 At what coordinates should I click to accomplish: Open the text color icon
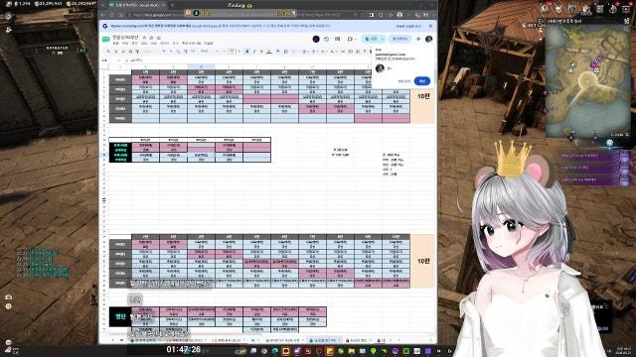click(269, 52)
